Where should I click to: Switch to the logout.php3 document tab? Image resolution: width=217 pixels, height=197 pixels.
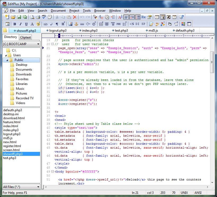[x=58, y=31]
